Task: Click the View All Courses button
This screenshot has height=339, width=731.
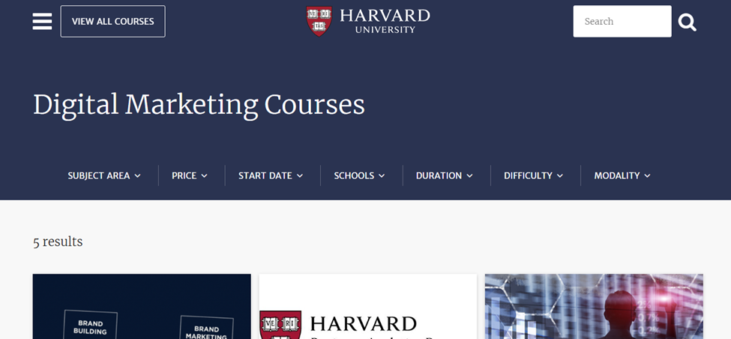Action: point(112,22)
